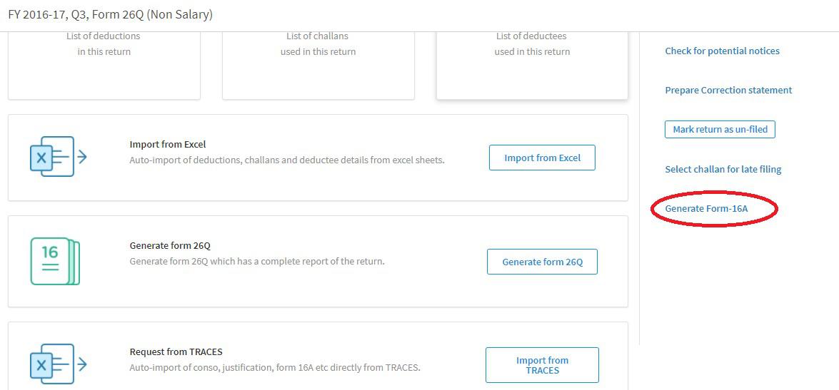Click the FY 2016-17 Q3 Form 26Q title
Image resolution: width=839 pixels, height=390 pixels.
[110, 14]
